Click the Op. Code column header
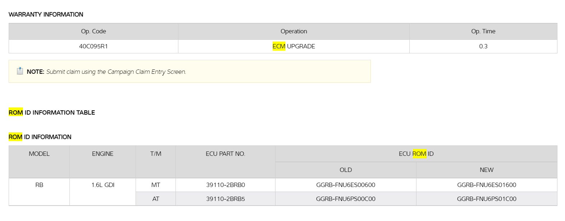565x221 pixels. click(94, 31)
